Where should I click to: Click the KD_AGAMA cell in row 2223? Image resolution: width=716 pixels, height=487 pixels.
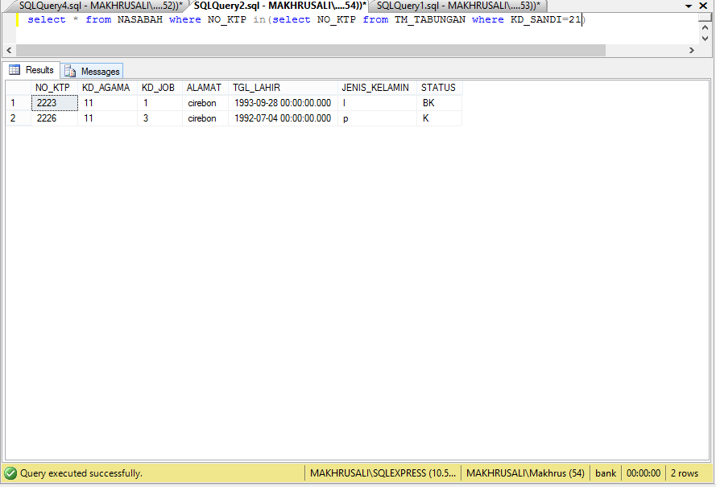(x=107, y=103)
